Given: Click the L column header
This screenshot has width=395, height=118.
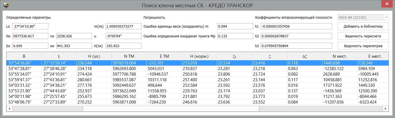Looking at the screenshot, I should pyautogui.click(x=59, y=56).
